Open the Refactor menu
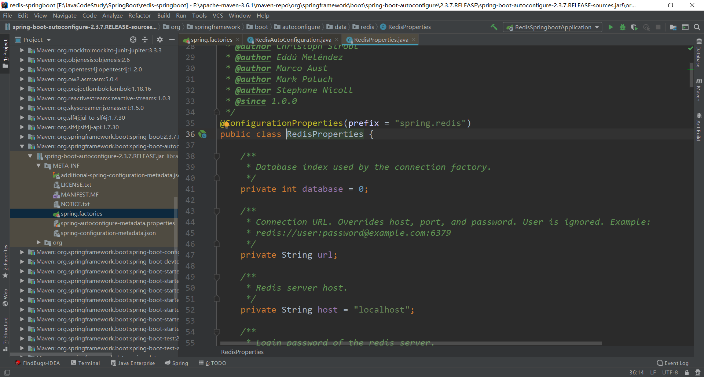This screenshot has width=704, height=377. click(139, 15)
